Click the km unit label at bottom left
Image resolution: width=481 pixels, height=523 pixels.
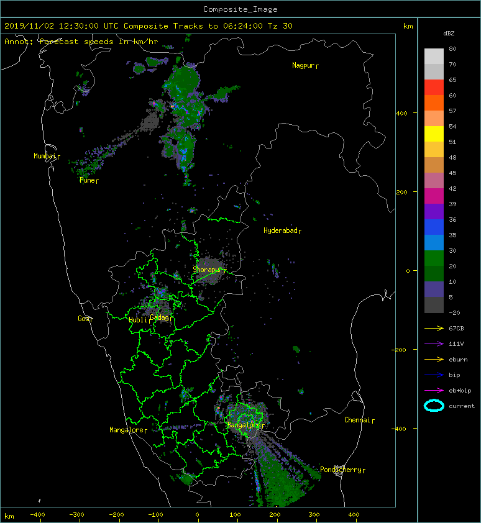tap(9, 516)
